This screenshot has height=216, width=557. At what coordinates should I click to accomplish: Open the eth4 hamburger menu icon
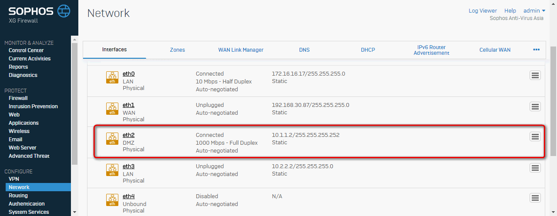[x=535, y=198]
